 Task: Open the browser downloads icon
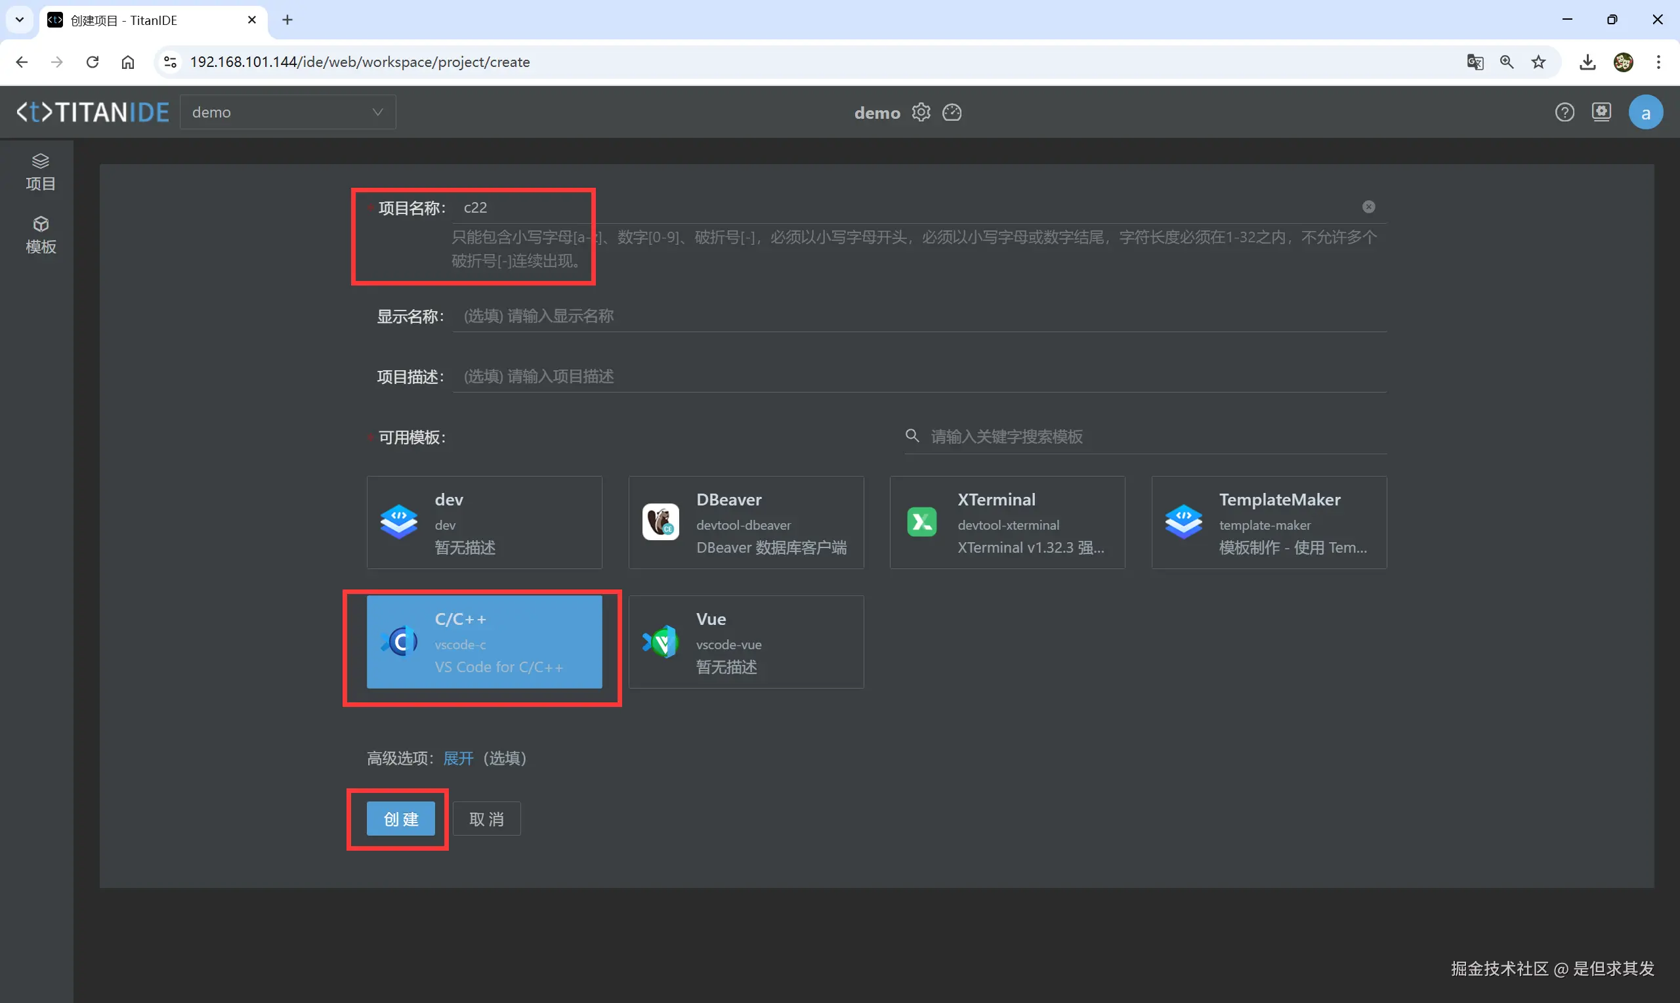(1587, 62)
